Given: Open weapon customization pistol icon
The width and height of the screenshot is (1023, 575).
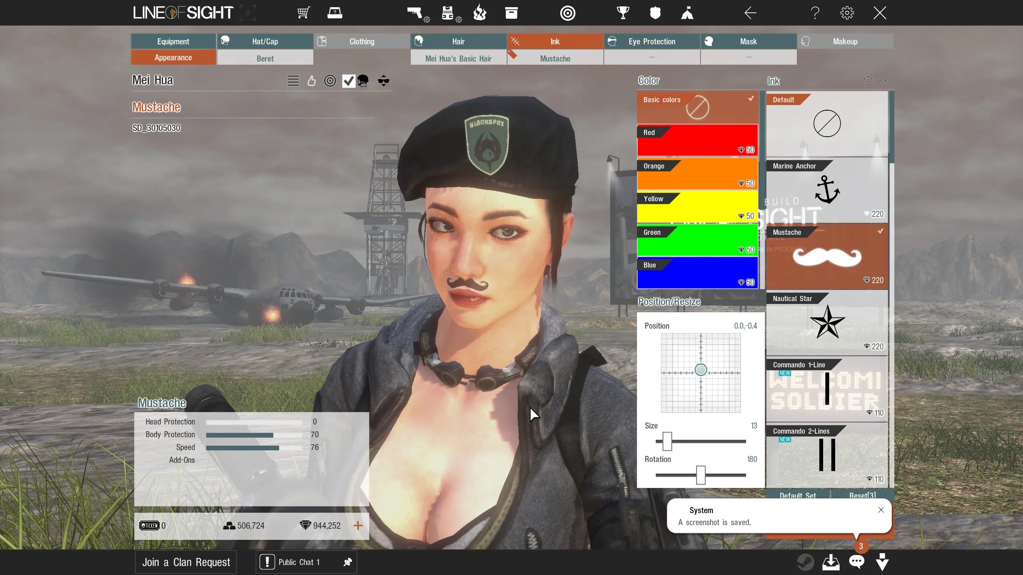Looking at the screenshot, I should point(418,14).
